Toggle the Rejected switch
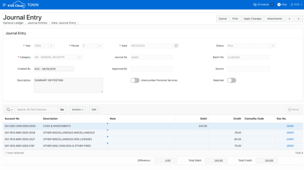Screen dimensions: 304x170 tap(231, 80)
